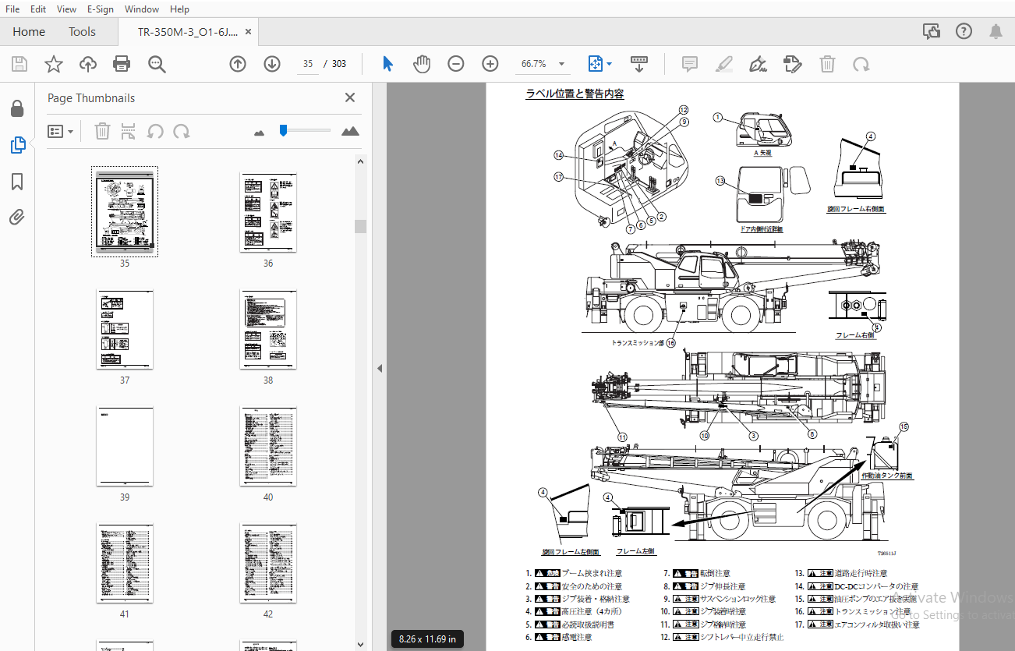The height and width of the screenshot is (651, 1015).
Task: Open the help question mark
Action: (x=964, y=31)
